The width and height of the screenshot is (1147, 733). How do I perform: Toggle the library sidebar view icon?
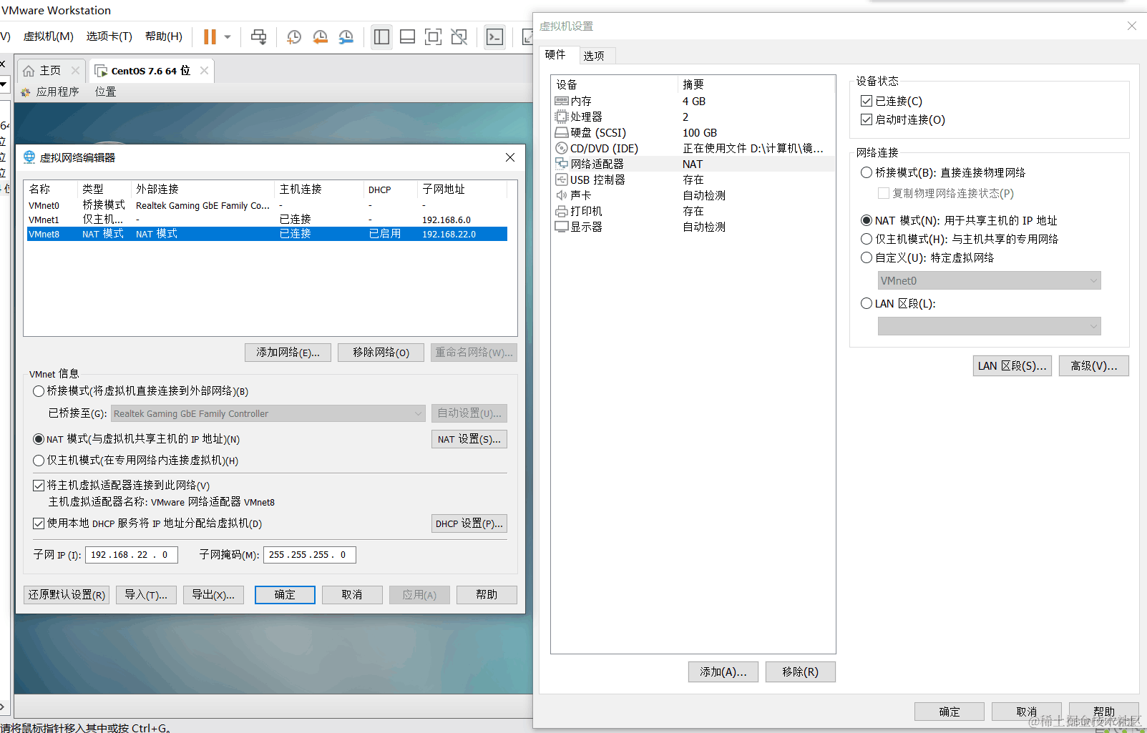tap(382, 36)
